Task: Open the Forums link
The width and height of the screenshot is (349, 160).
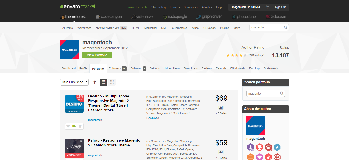Action: pyautogui.click(x=175, y=7)
